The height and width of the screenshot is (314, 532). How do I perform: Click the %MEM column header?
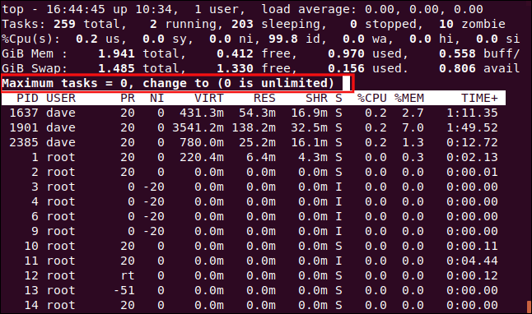point(408,99)
